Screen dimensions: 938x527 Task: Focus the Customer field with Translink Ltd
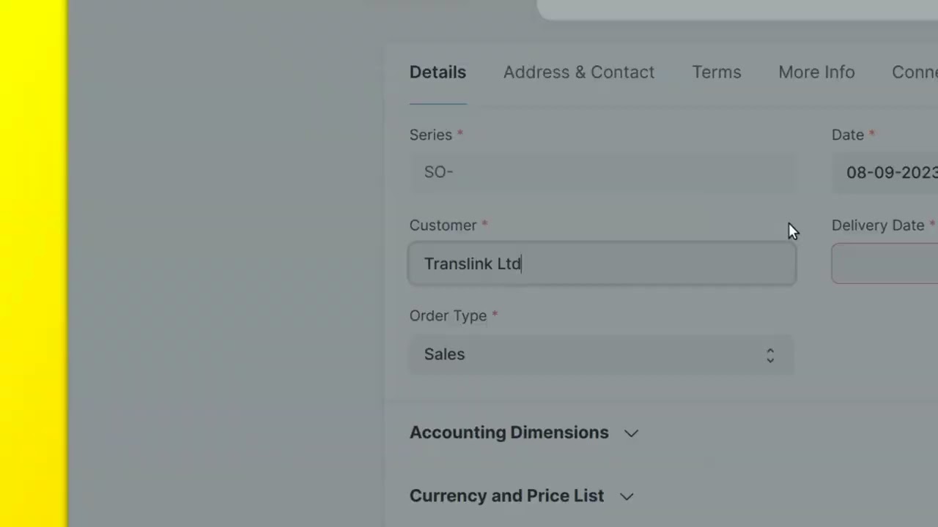[601, 263]
